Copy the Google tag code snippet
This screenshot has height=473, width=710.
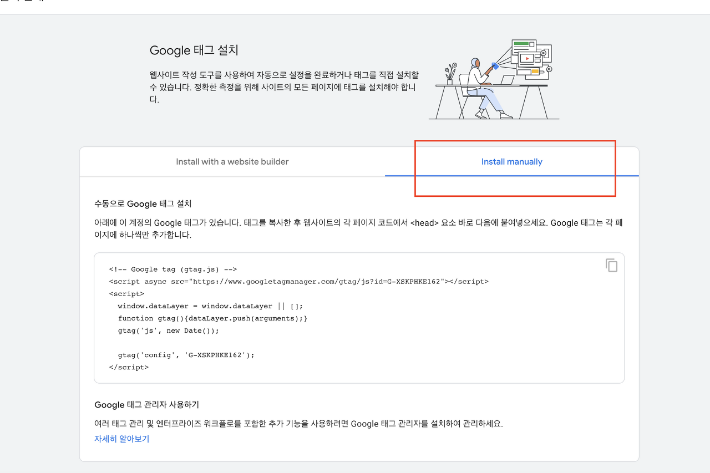point(611,266)
